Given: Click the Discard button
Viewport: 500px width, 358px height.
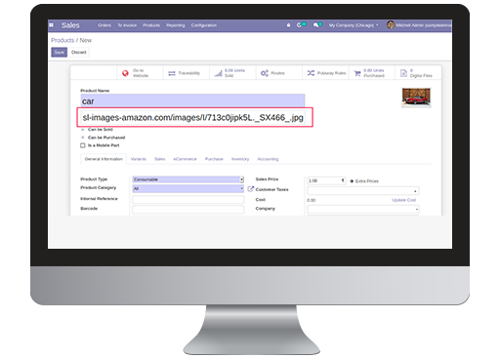Looking at the screenshot, I should [79, 52].
